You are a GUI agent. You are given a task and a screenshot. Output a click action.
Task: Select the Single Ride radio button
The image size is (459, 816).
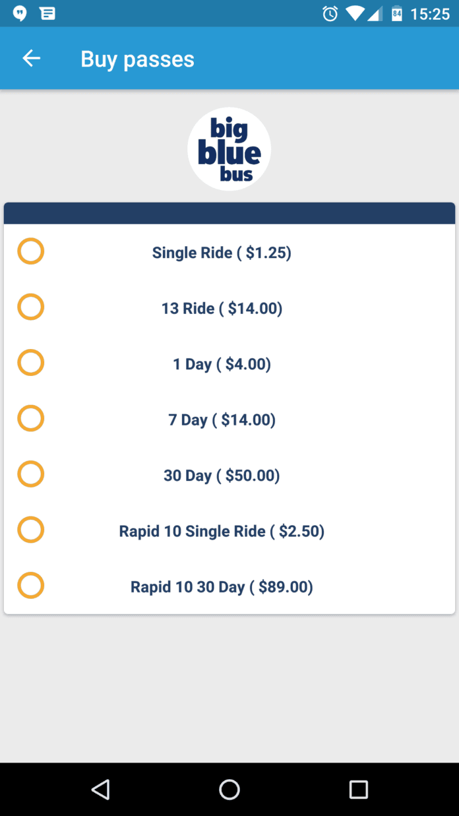tap(30, 251)
